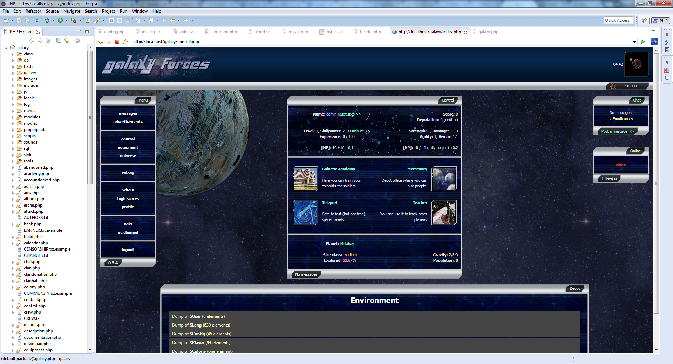Image resolution: width=673 pixels, height=364 pixels.
Task: Click the Open Perspective icon
Action: point(644,20)
